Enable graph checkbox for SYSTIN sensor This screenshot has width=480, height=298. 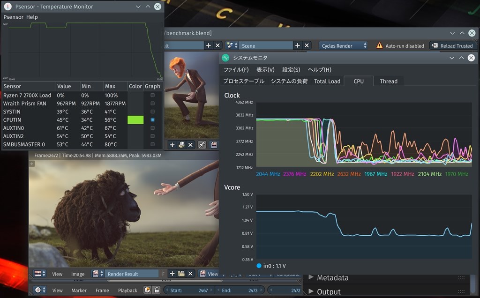tap(152, 112)
